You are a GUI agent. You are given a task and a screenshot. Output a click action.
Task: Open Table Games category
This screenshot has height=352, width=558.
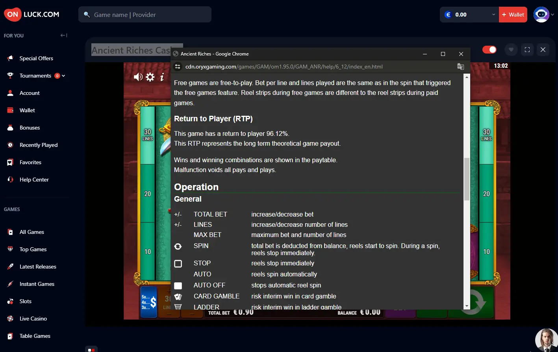coord(35,336)
